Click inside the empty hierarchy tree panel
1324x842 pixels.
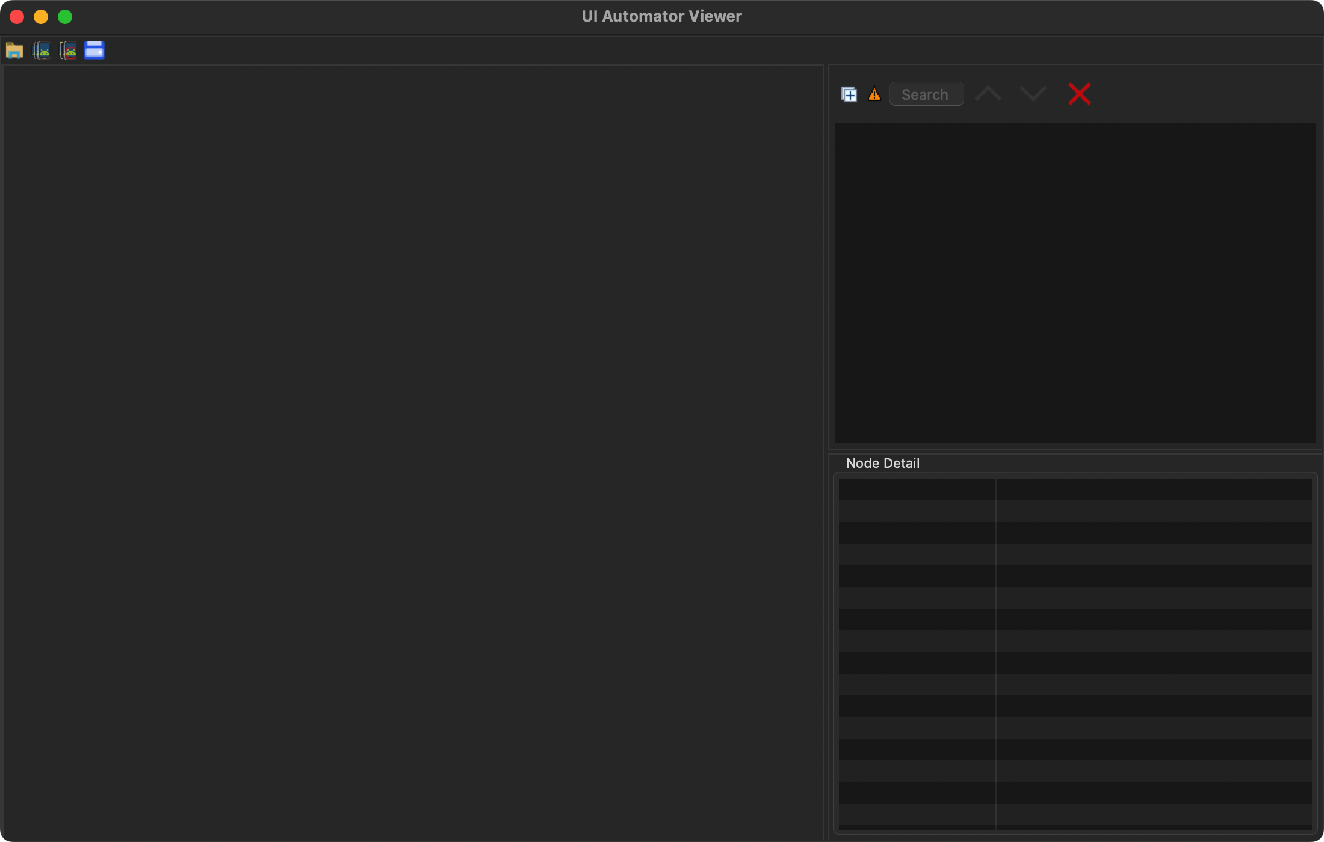point(1075,283)
